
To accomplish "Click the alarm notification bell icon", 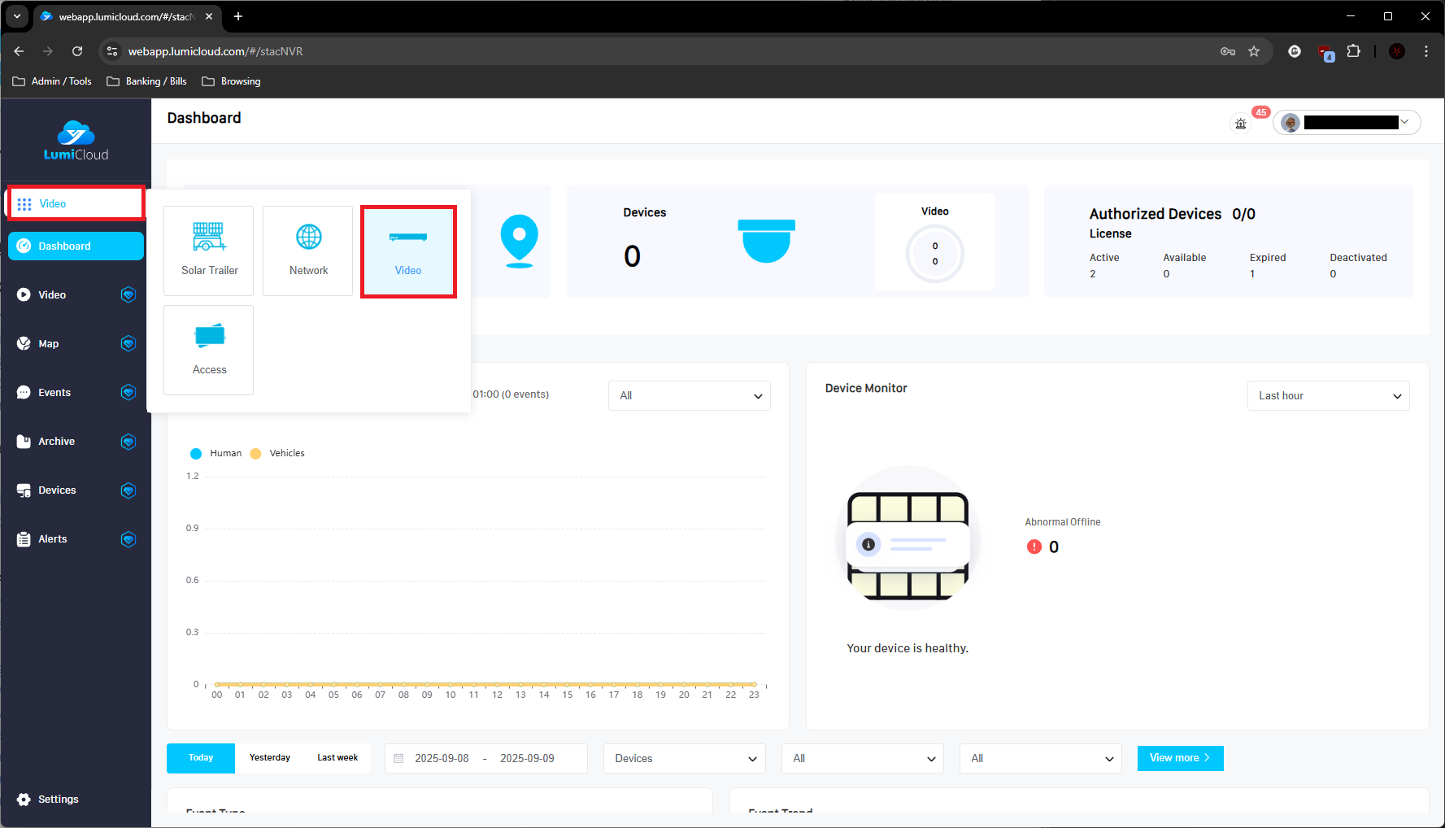I will [1241, 124].
